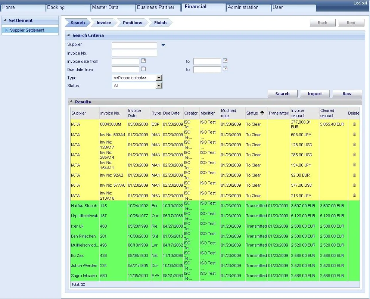Open the Due date to calendar picker

tap(225, 69)
